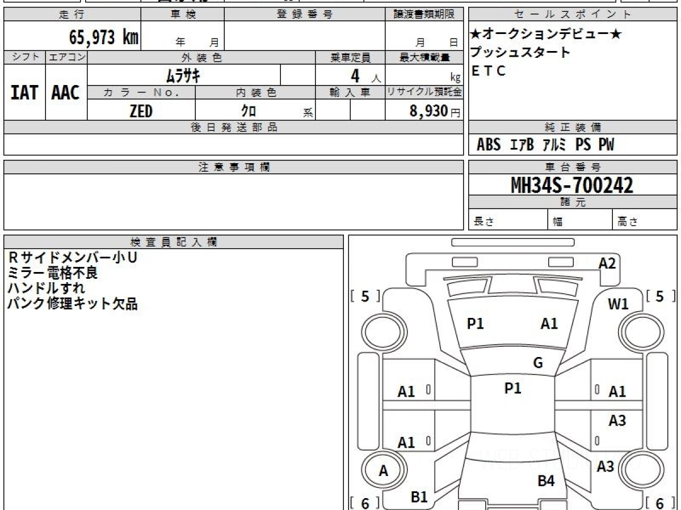Image resolution: width=681 pixels, height=510 pixels.
Task: Click the B1 mark on the diagram
Action: tap(419, 497)
